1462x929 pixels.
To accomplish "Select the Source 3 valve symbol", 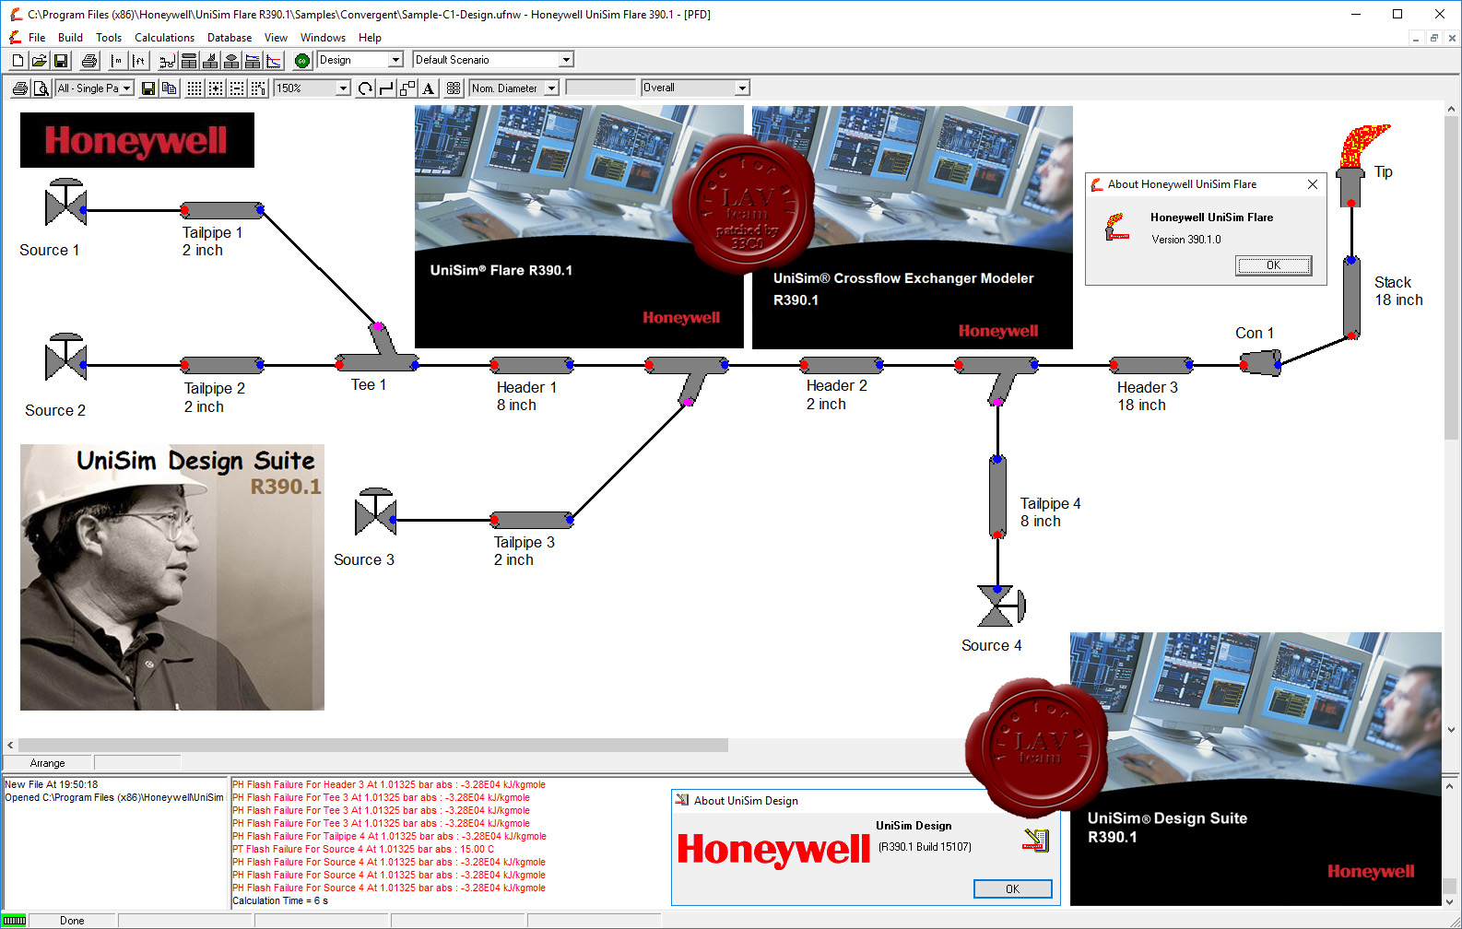I will click(375, 512).
